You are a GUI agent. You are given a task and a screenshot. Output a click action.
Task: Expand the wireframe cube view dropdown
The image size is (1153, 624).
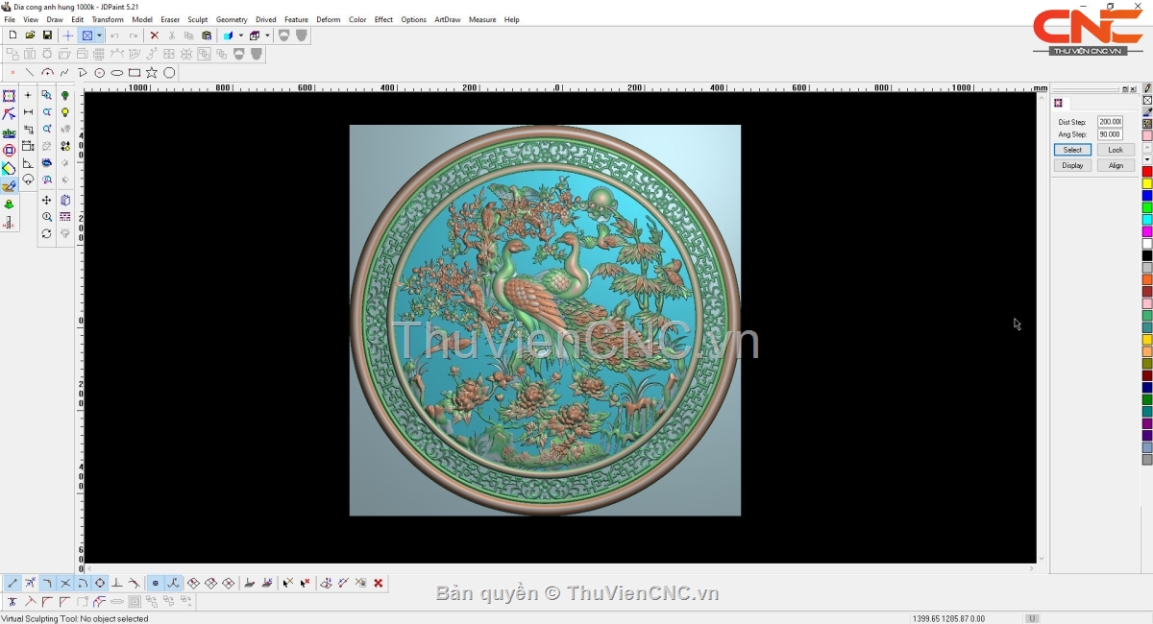click(267, 36)
